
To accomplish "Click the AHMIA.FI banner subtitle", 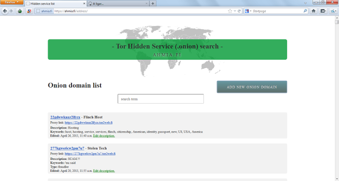I will [x=167, y=55].
